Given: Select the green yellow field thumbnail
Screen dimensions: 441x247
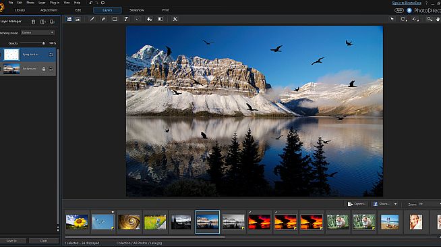Looking at the screenshot, I should (x=155, y=221).
